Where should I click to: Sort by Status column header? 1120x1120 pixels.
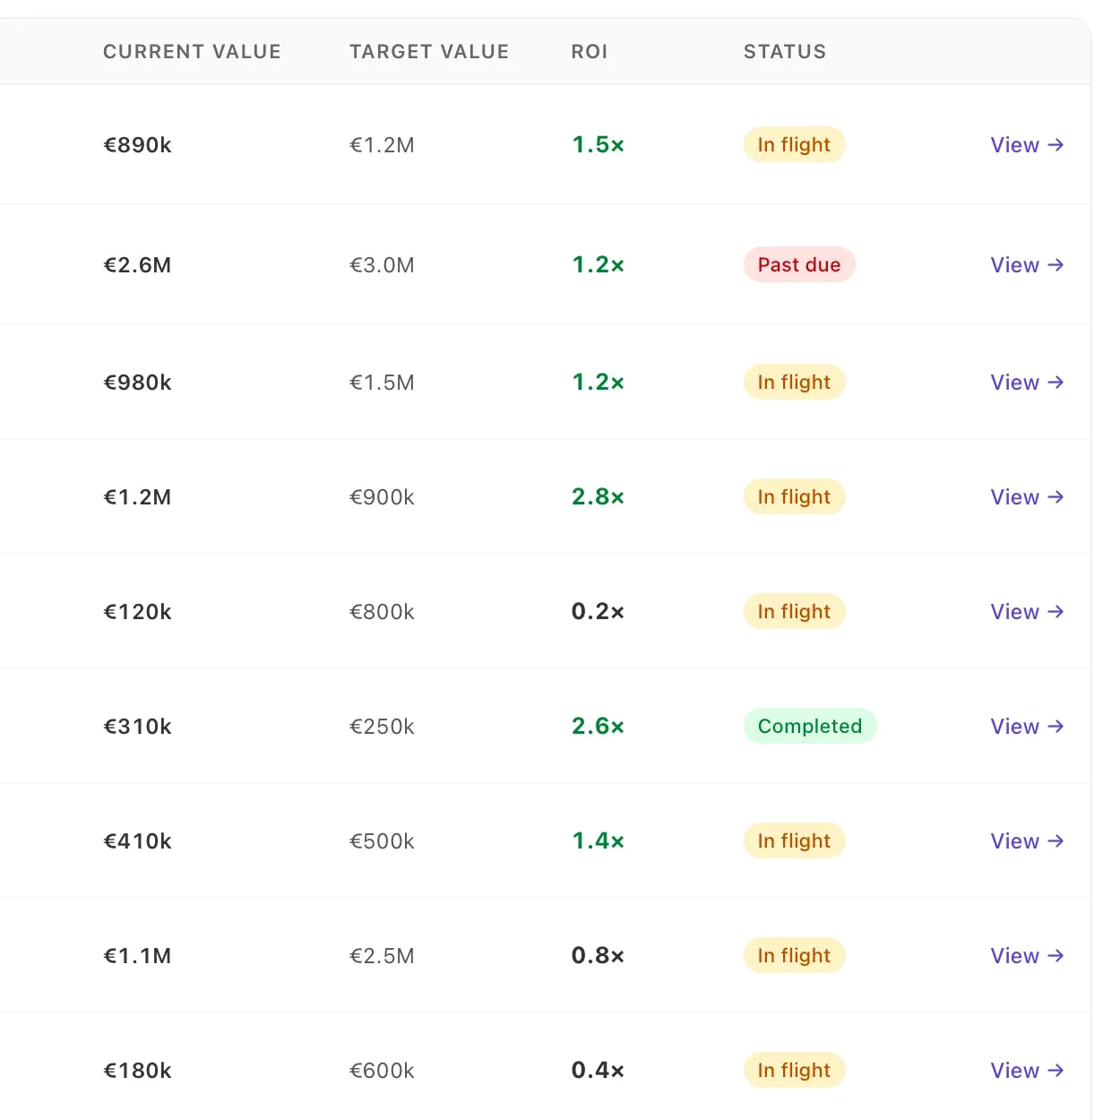pyautogui.click(x=785, y=52)
